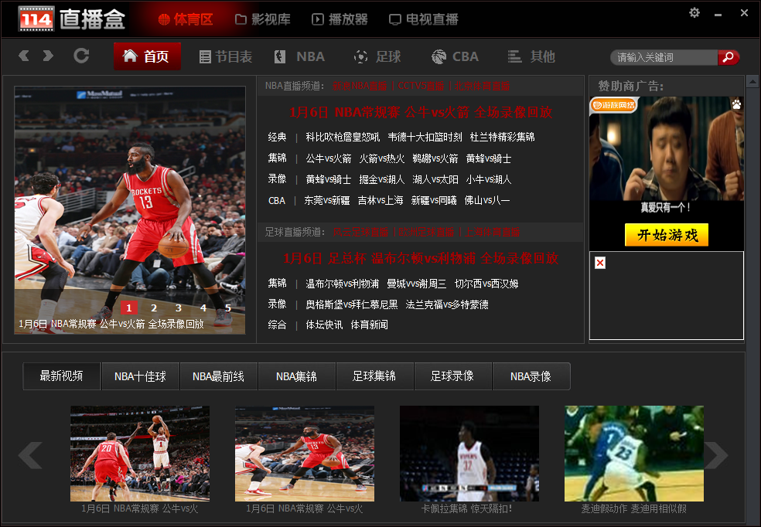This screenshot has width=761, height=527.
Task: Open 曼城vs谢周三 highlights link
Action: [416, 284]
